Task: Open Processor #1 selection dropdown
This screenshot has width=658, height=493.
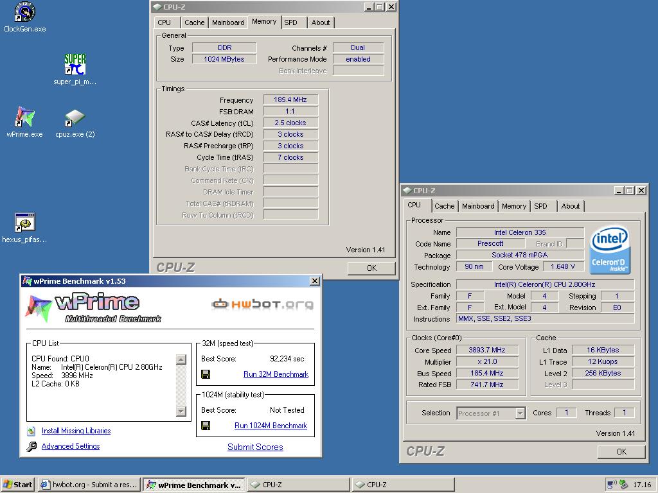Action: (x=520, y=413)
